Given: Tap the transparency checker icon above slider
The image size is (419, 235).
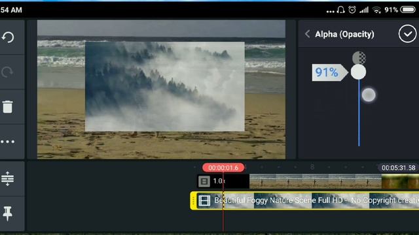Looking at the screenshot, I should pyautogui.click(x=359, y=57).
